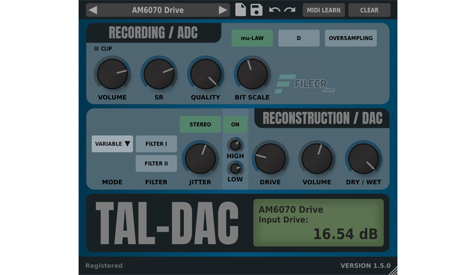Click the JITTER knob
The height and width of the screenshot is (275, 476).
coord(200,159)
